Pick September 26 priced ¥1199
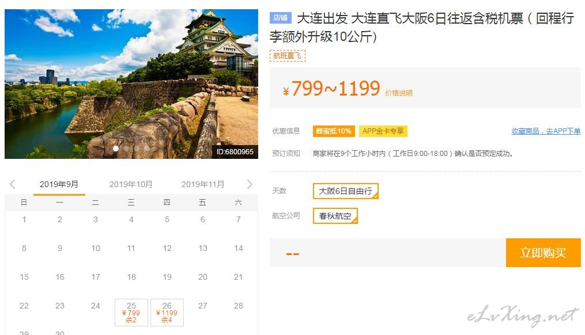The image size is (585, 335). [167, 313]
